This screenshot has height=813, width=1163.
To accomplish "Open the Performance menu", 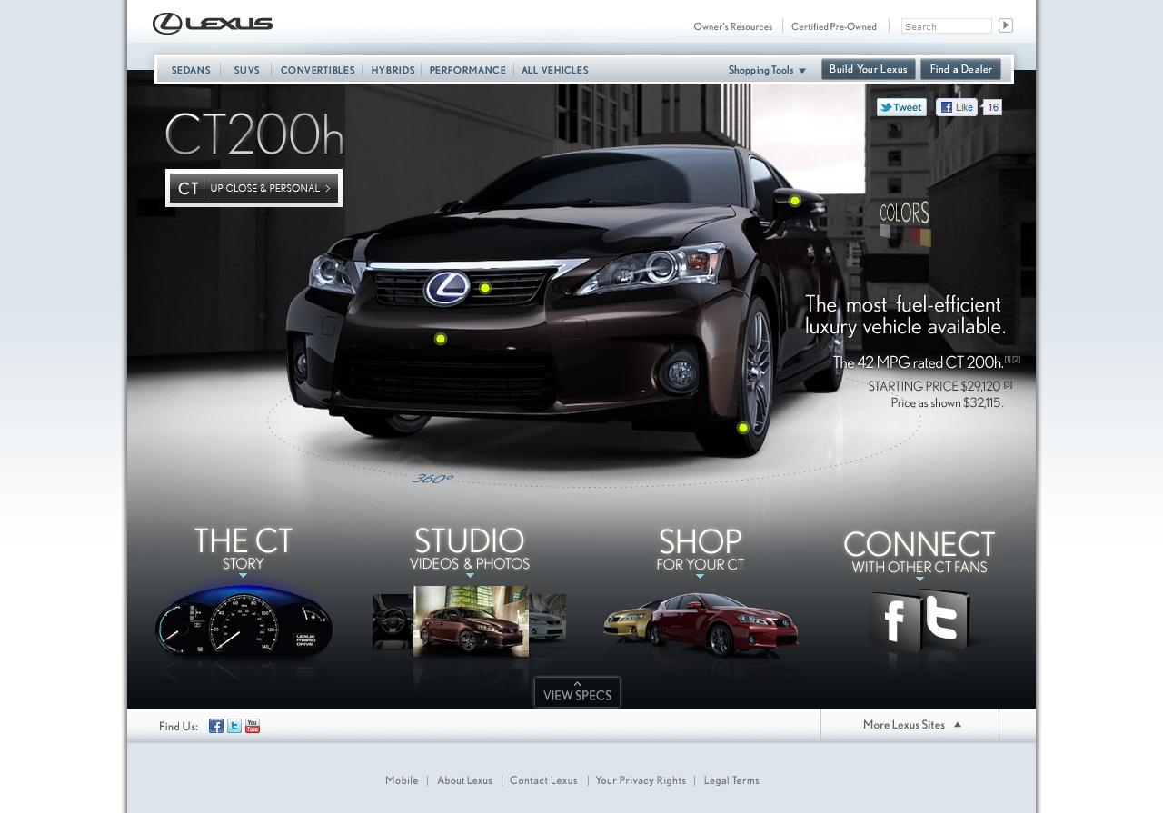I will coord(467,70).
